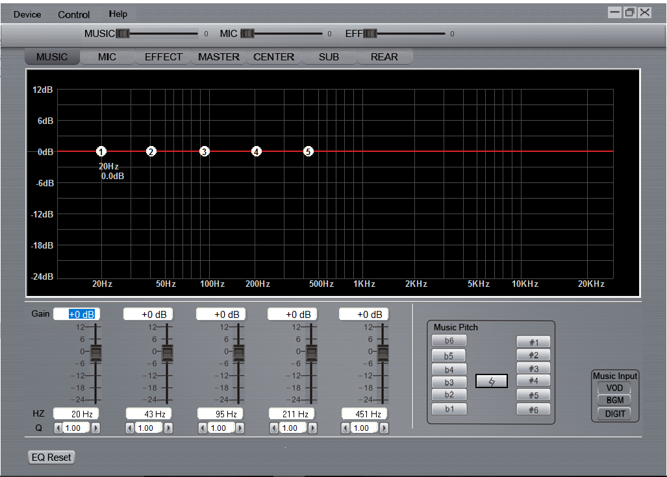This screenshot has width=667, height=477.
Task: Click the 95 Hz frequency input field
Action: click(220, 414)
